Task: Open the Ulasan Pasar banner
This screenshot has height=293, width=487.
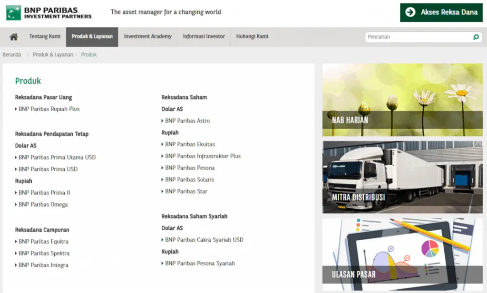Action: point(402,254)
